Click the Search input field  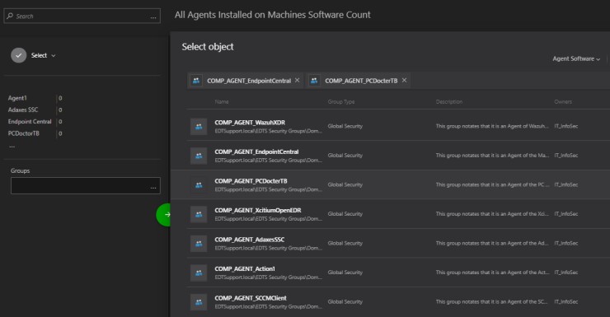point(82,16)
